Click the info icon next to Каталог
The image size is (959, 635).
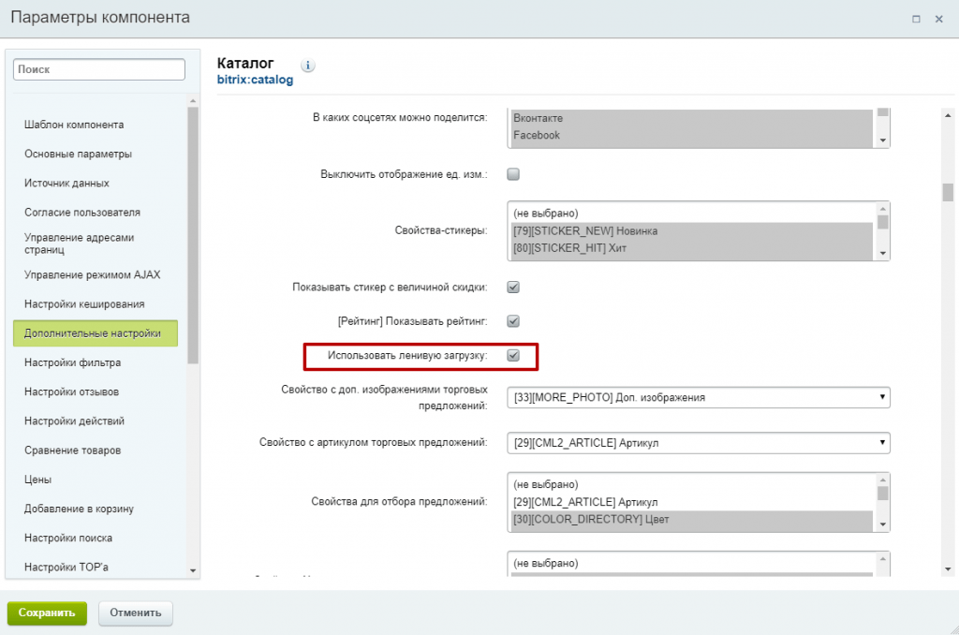point(308,66)
